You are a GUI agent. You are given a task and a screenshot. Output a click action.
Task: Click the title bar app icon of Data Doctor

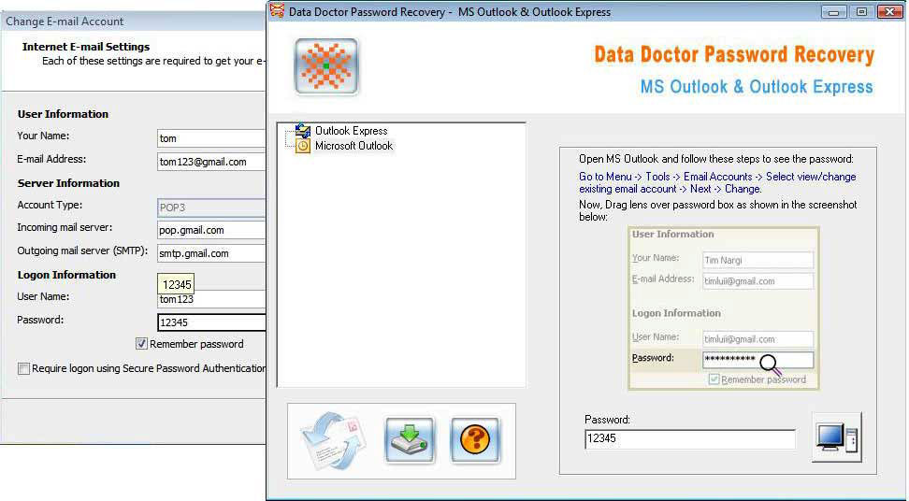[278, 11]
